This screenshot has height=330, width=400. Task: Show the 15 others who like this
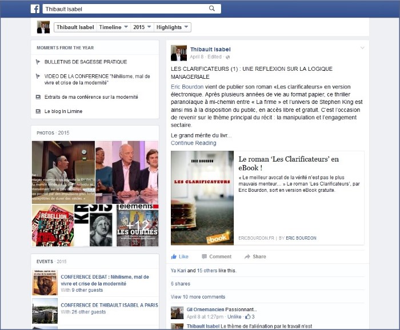tap(207, 271)
